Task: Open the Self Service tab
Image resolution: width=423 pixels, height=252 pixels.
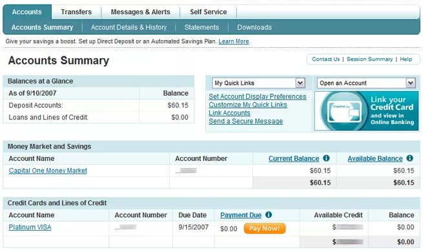Action: click(208, 12)
